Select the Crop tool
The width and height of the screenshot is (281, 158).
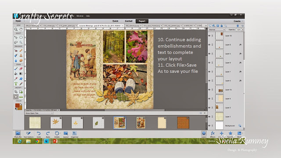16,92
